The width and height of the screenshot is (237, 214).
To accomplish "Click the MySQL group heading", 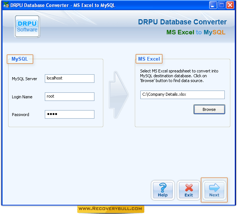I will (20, 59).
